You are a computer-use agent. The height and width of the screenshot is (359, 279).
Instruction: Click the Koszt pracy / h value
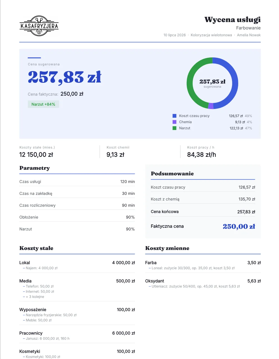tap(202, 155)
